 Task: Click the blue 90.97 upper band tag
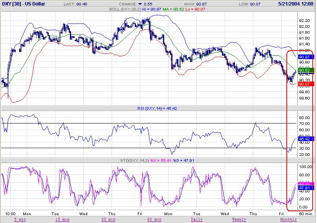305,57
